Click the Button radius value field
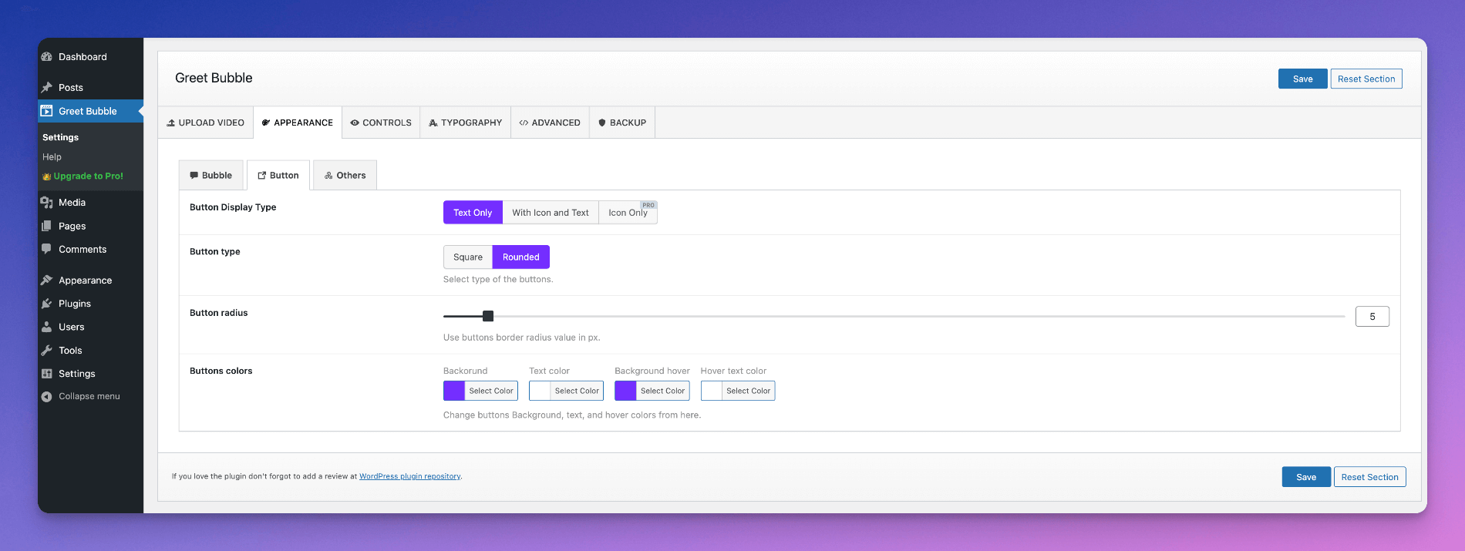The image size is (1465, 551). [1372, 317]
